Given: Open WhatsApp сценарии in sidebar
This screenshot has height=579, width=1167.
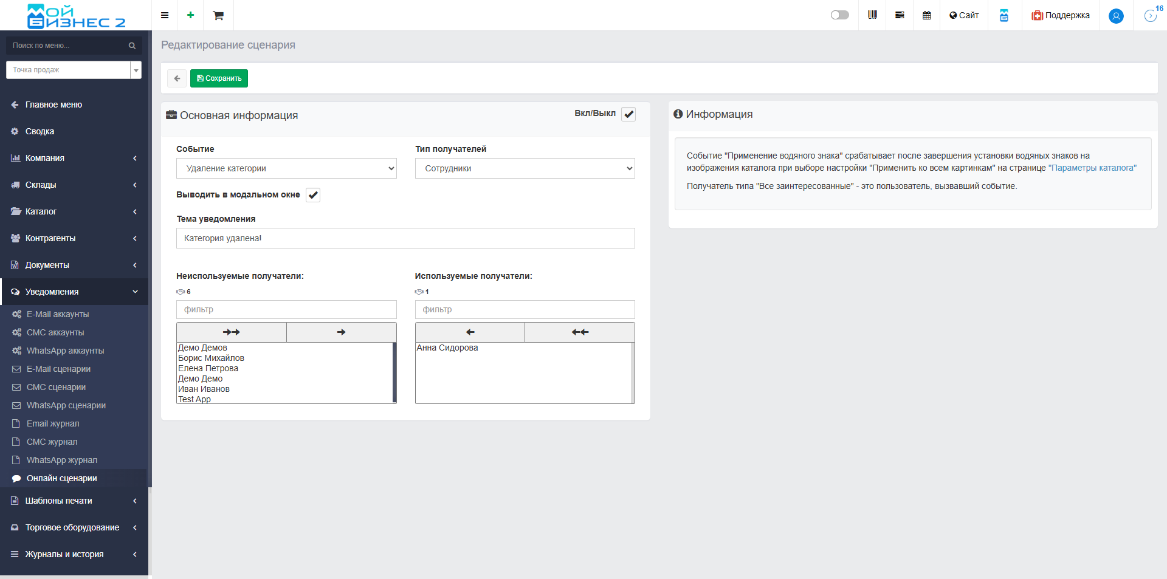Looking at the screenshot, I should pyautogui.click(x=66, y=405).
